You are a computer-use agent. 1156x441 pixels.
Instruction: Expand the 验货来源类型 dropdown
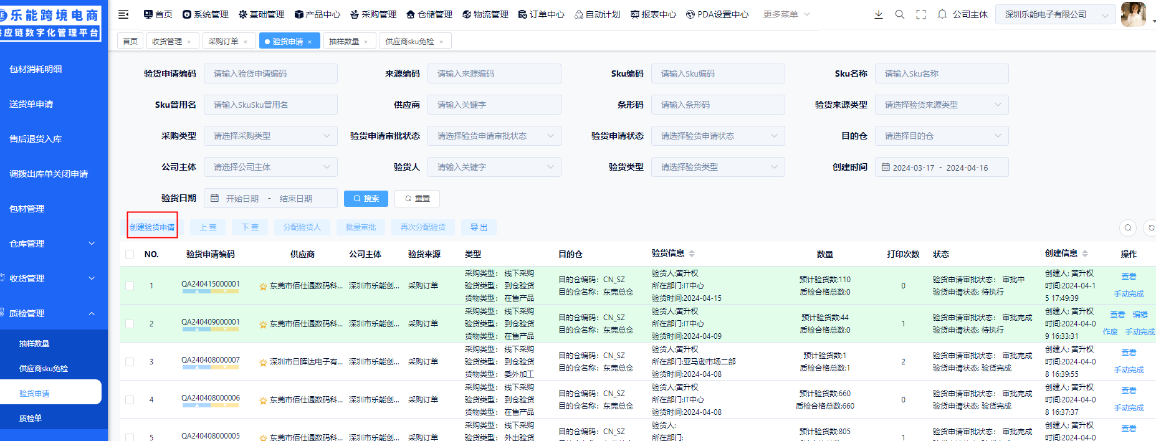coord(941,105)
